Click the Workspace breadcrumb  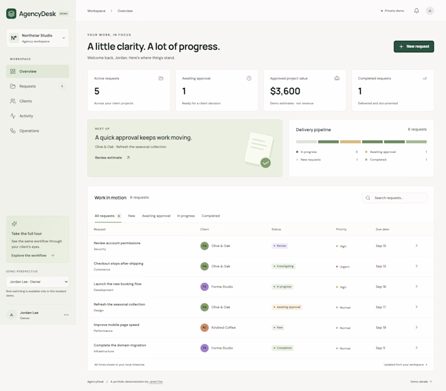96,11
